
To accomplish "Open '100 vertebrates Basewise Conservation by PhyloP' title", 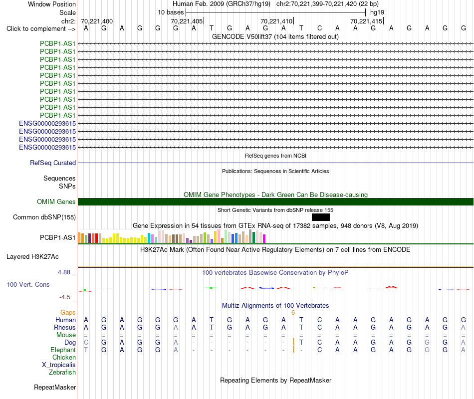I will pyautogui.click(x=275, y=273).
